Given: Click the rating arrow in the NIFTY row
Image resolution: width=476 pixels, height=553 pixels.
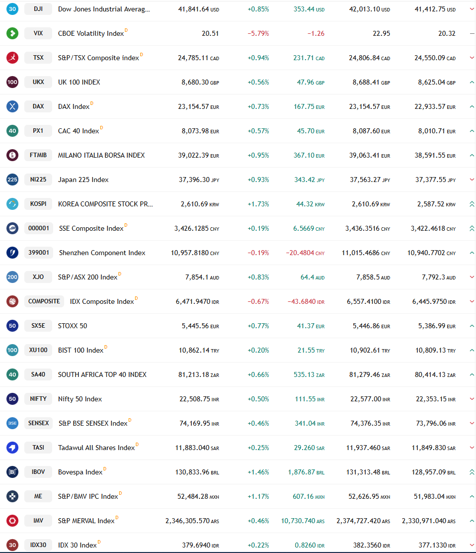Looking at the screenshot, I should [472, 399].
